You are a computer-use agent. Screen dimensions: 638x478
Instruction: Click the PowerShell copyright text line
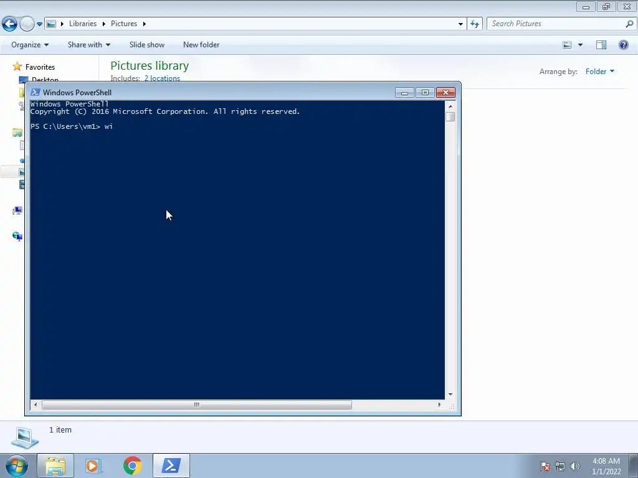164,111
